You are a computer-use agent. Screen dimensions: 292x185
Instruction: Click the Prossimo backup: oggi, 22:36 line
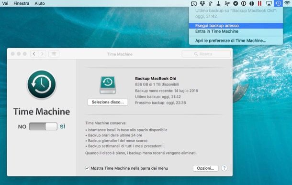coord(160,103)
